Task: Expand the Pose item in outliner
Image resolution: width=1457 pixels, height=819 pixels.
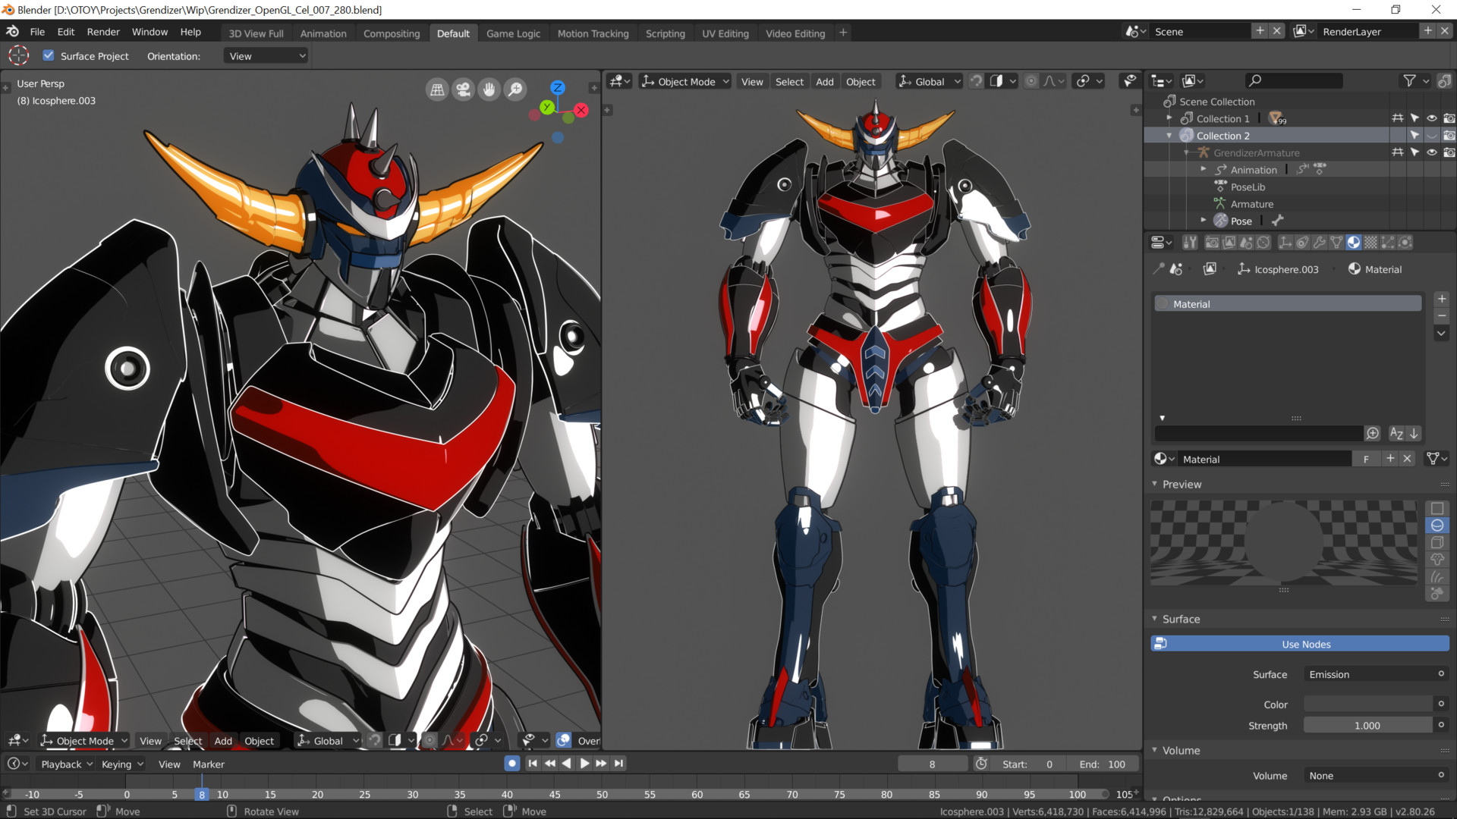Action: point(1204,221)
